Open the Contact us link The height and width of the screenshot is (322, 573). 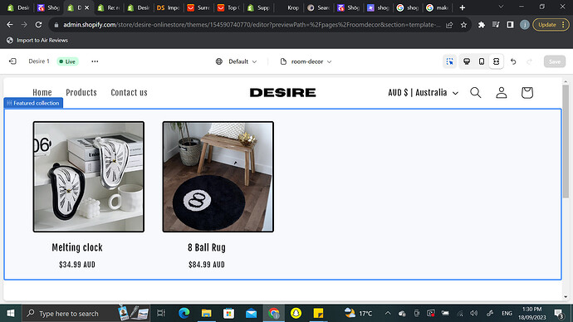pos(129,93)
